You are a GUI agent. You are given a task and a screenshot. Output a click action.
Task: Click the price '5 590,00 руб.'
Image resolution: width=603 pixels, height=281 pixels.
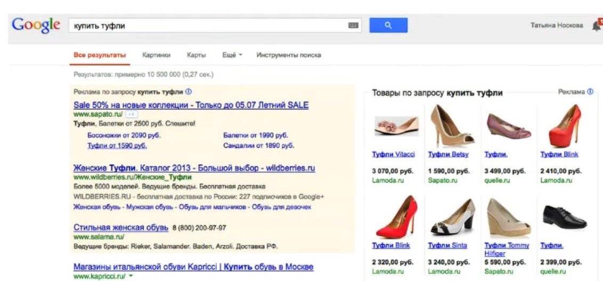(505, 262)
